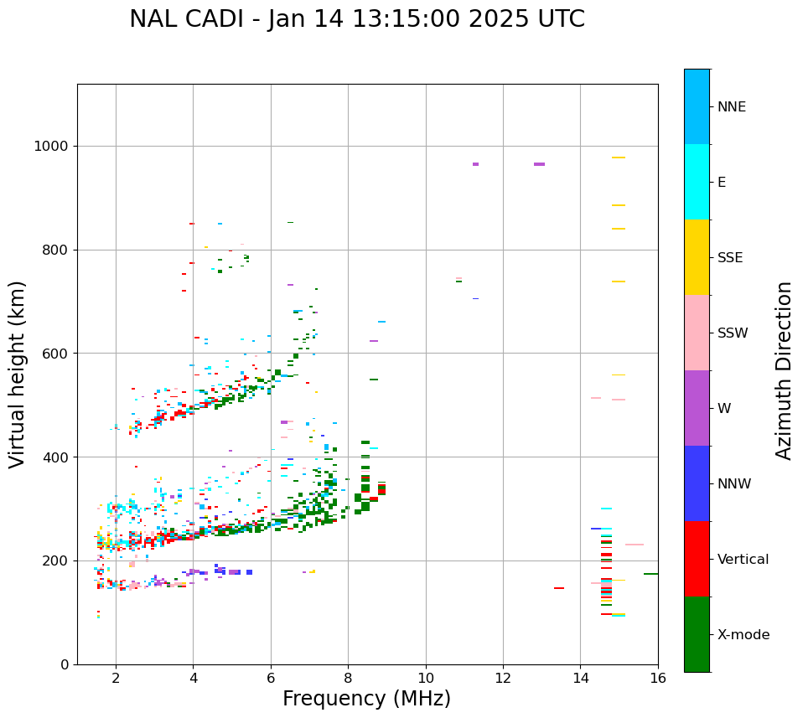Click the Vertical text label on colorbar
Image resolution: width=803 pixels, height=718 pixels.
[x=744, y=560]
